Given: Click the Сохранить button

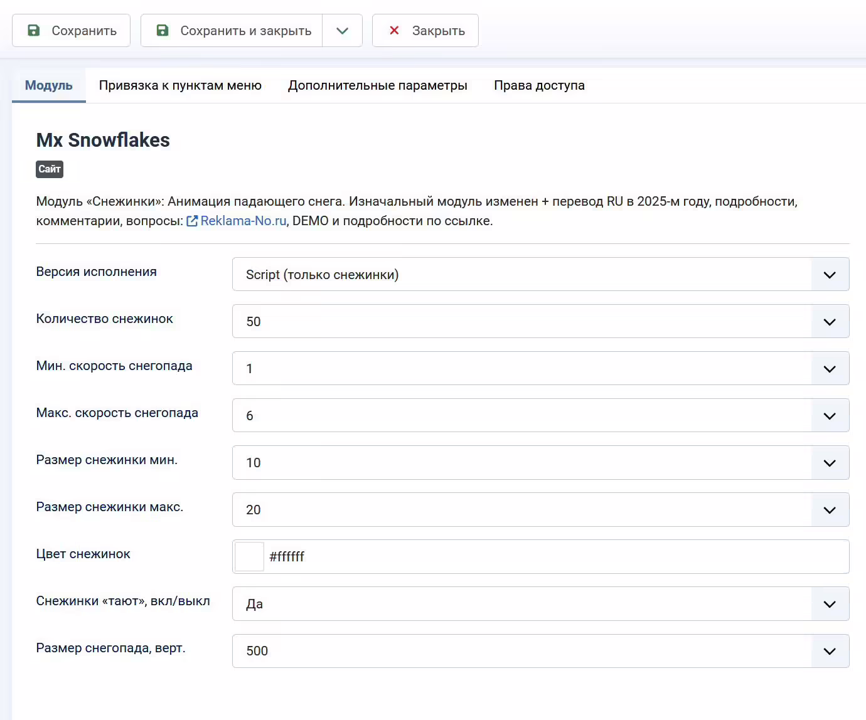Looking at the screenshot, I should [x=71, y=31].
